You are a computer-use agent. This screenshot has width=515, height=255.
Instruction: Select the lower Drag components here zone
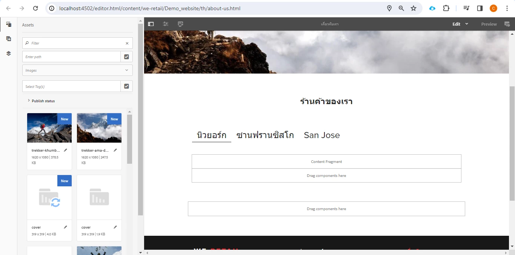326,209
